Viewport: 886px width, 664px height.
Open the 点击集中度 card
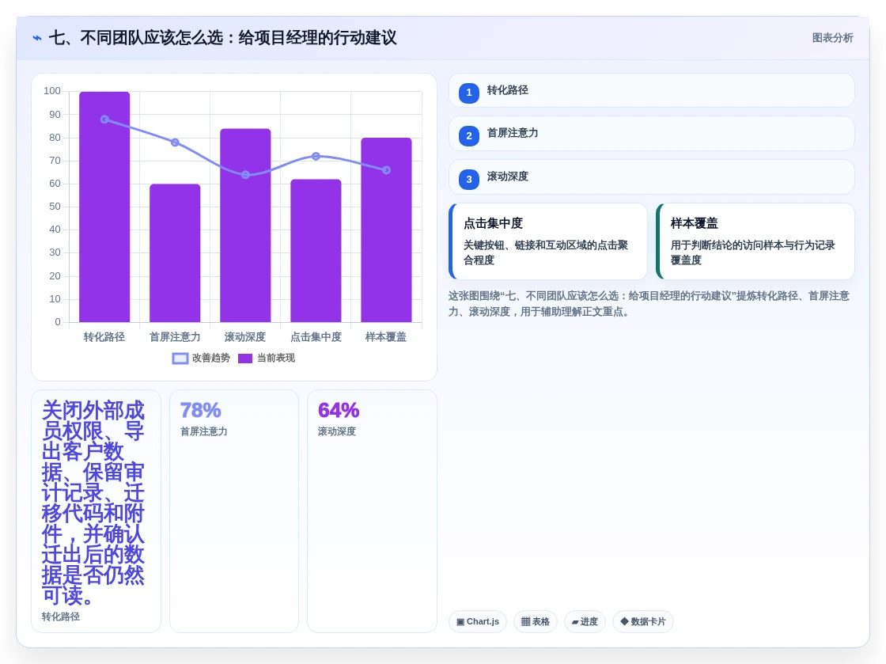548,241
